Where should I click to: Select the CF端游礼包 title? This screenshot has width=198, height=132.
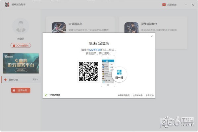[x=75, y=24]
